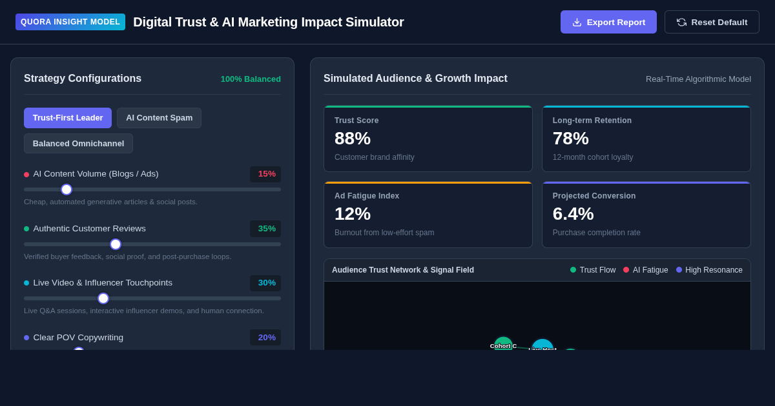Click the Strategy Configurations heading
The width and height of the screenshot is (775, 406).
point(83,79)
